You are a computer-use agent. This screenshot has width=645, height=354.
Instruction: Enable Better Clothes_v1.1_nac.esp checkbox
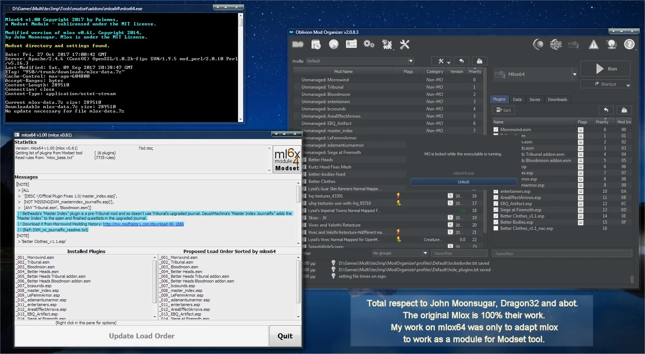pyautogui.click(x=496, y=228)
